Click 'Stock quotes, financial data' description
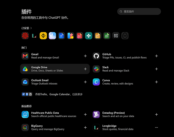Image resolution: width=174 pixels, height=137 pixels. pos(118,129)
